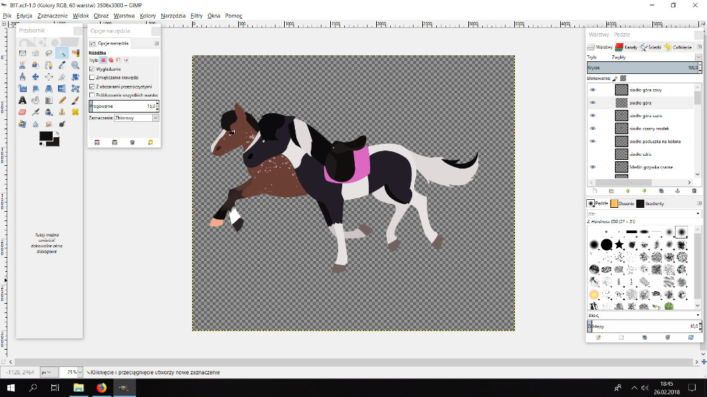Image resolution: width=707 pixels, height=397 pixels.
Task: Disable the Wygładzanie checkbox
Action: point(92,69)
